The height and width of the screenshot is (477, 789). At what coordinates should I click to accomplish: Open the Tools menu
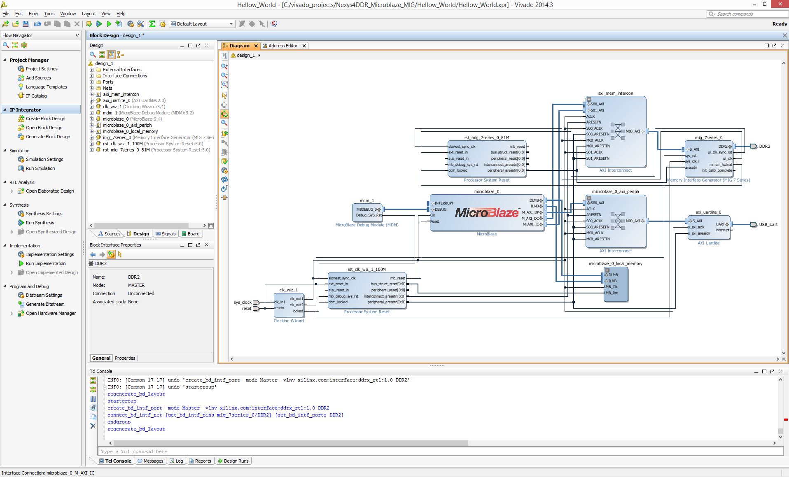(49, 14)
